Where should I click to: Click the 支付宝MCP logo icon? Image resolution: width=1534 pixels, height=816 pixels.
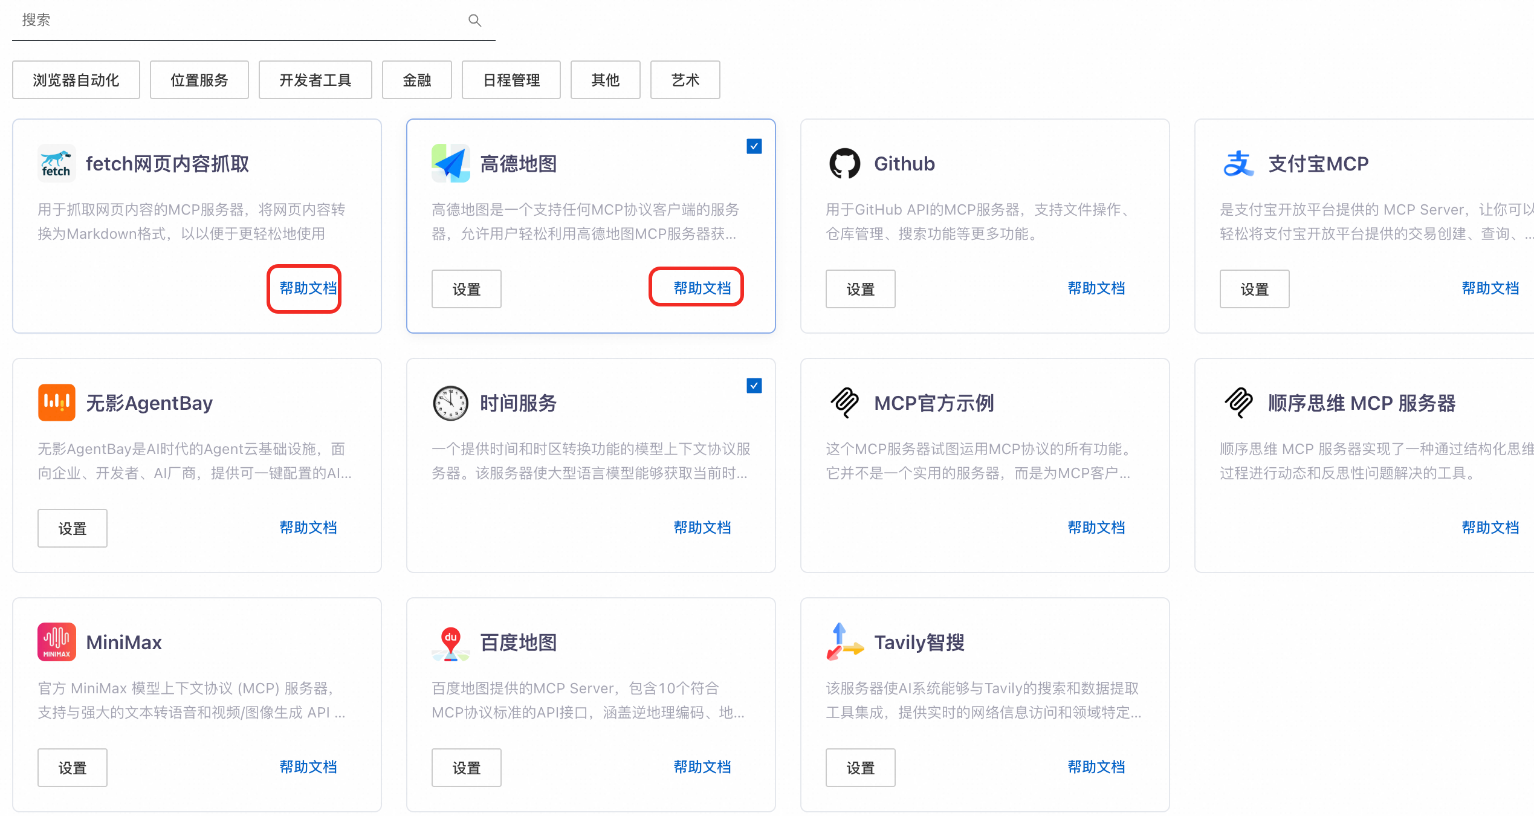click(1238, 163)
